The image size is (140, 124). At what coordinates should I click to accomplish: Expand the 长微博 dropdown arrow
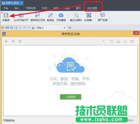[93, 20]
